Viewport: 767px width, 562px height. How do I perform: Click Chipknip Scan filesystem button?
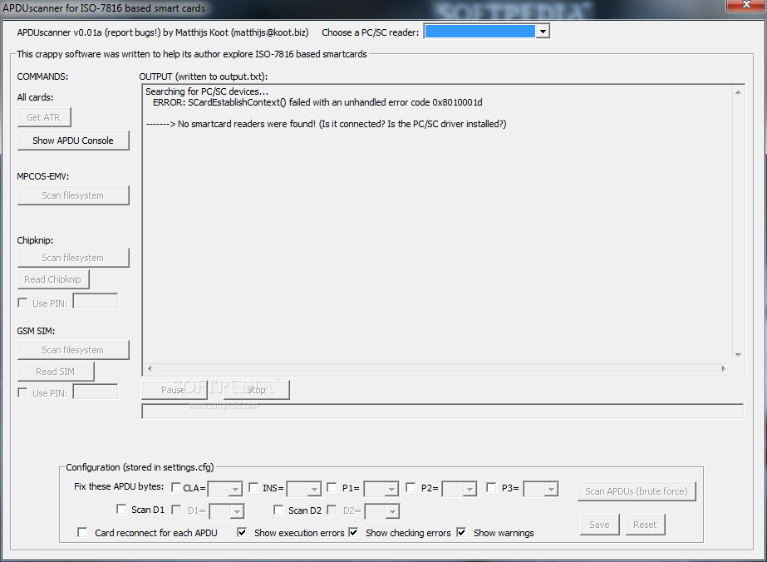(73, 258)
